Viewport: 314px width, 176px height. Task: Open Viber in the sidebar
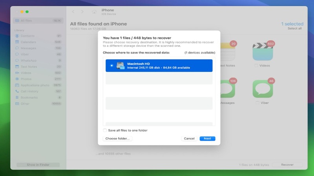38,54
